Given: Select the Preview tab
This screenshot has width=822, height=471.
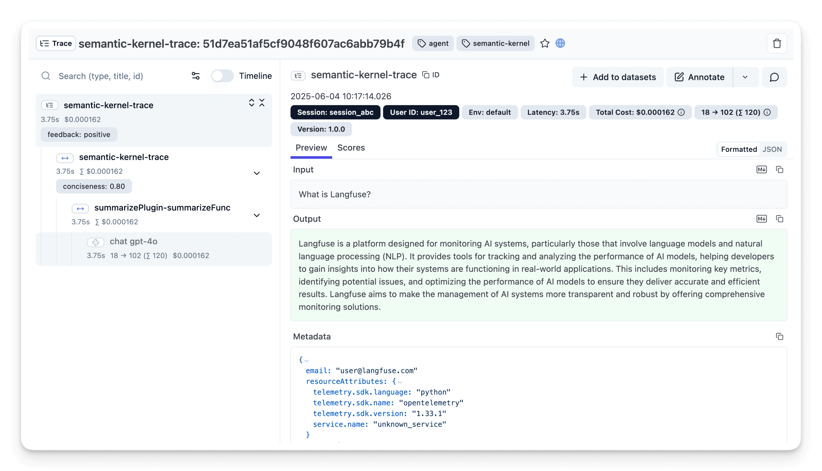Looking at the screenshot, I should 311,148.
